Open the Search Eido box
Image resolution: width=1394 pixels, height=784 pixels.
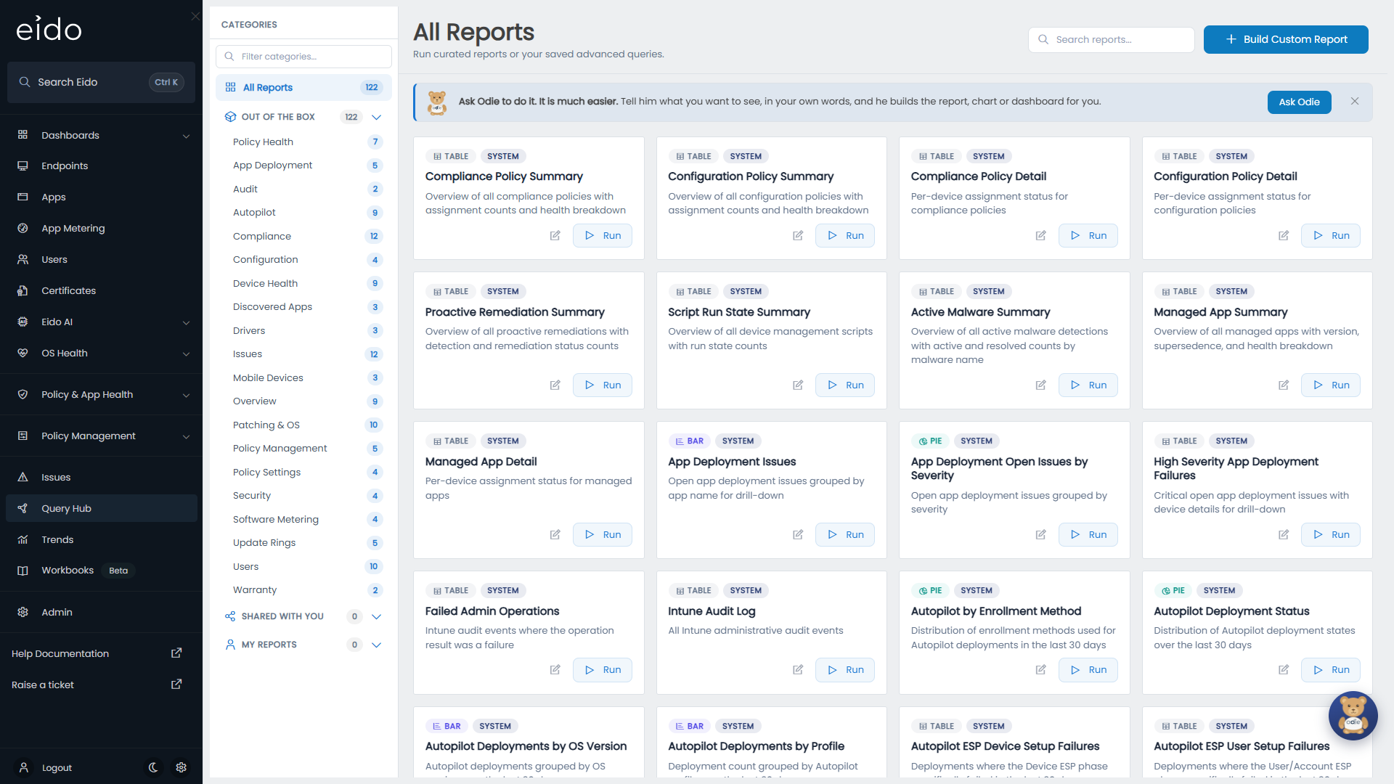point(101,82)
